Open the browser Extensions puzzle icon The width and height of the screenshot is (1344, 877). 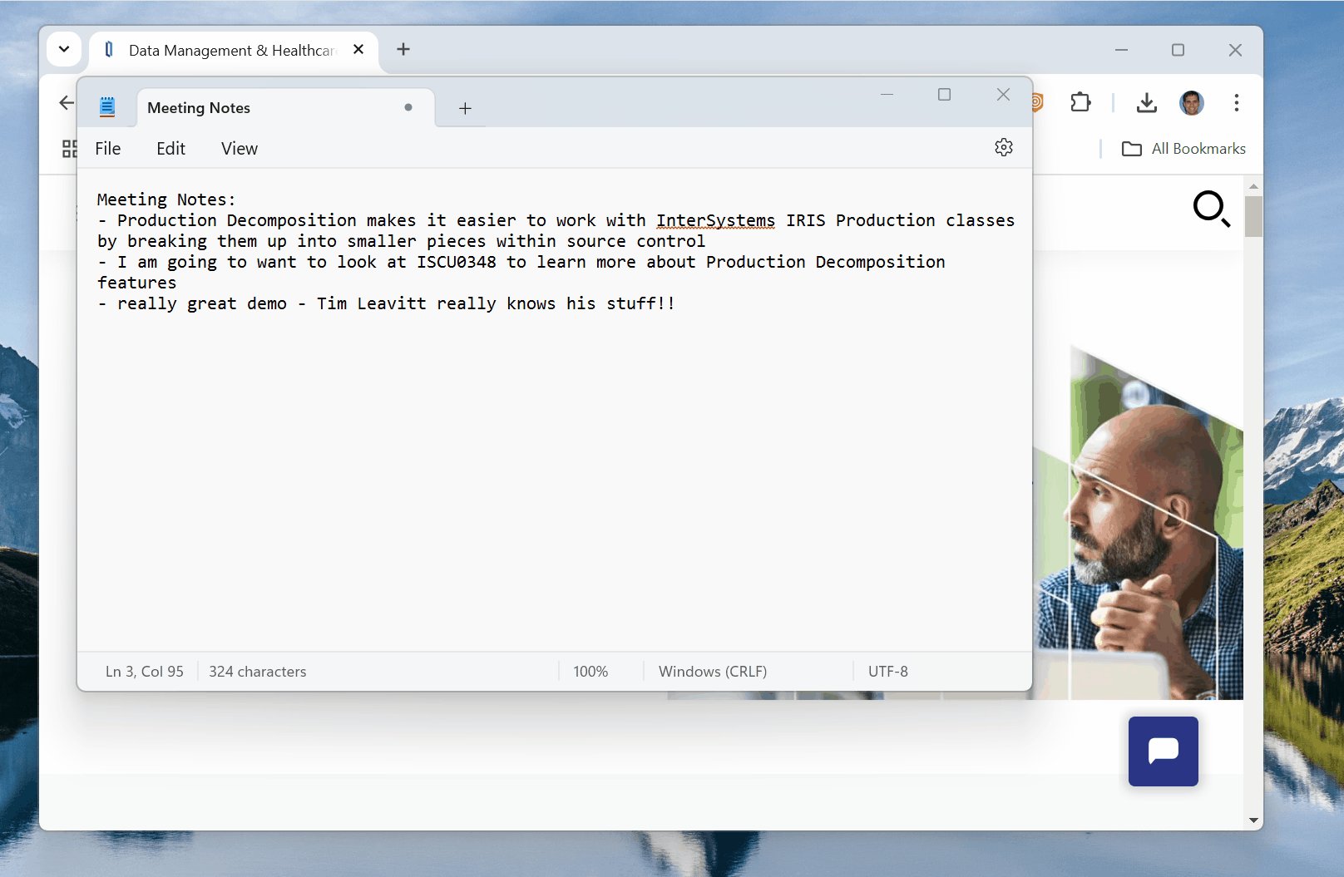1080,102
